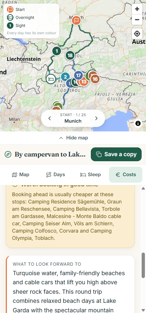The width and height of the screenshot is (146, 313).
Task: Click the compass icon beside trip title
Action: (8, 154)
